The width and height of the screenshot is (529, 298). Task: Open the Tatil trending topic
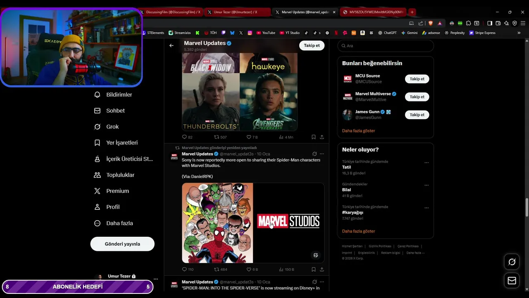(346, 167)
